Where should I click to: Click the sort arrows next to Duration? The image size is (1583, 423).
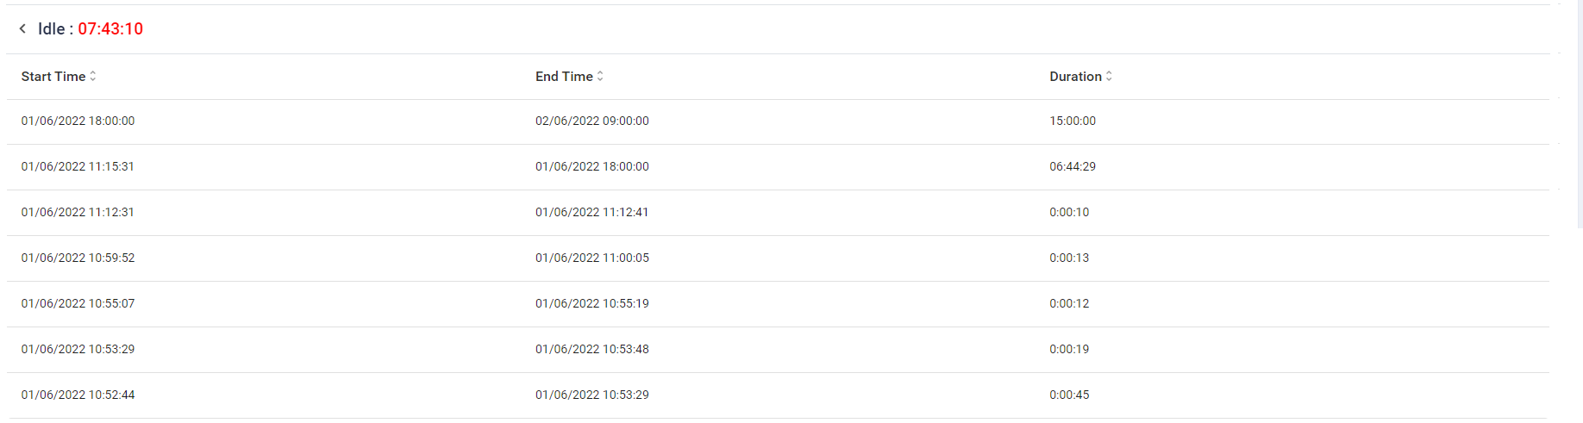(x=1109, y=77)
